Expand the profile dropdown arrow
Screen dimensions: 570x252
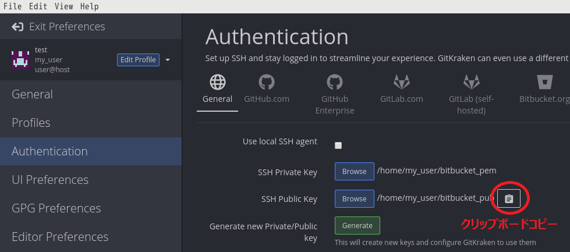(x=168, y=60)
